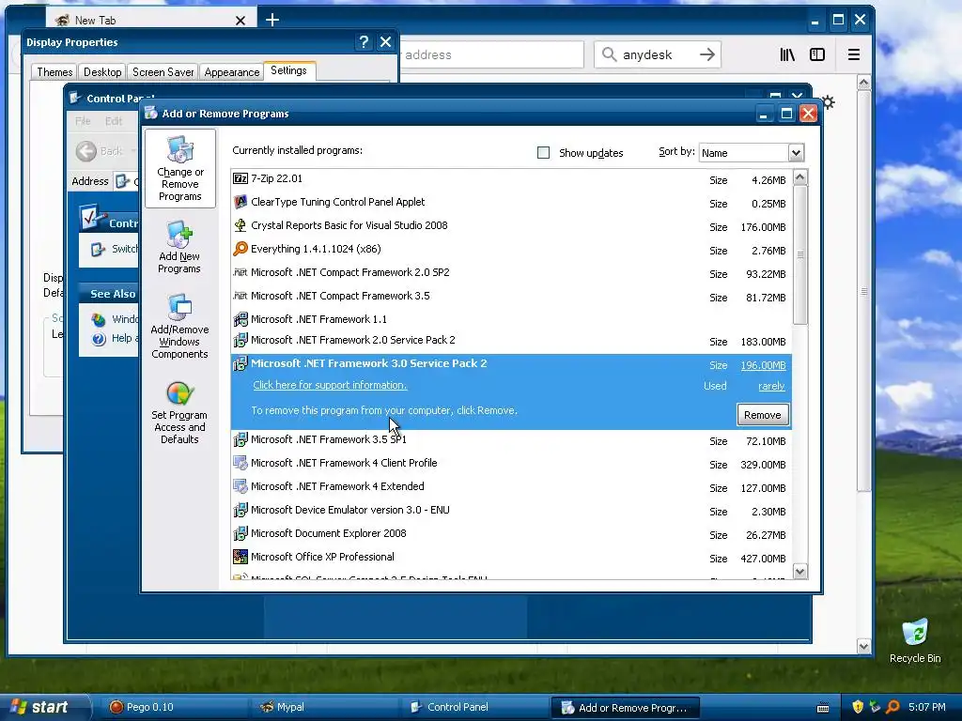Click the .NET Framework 4 Extended icon

point(240,486)
